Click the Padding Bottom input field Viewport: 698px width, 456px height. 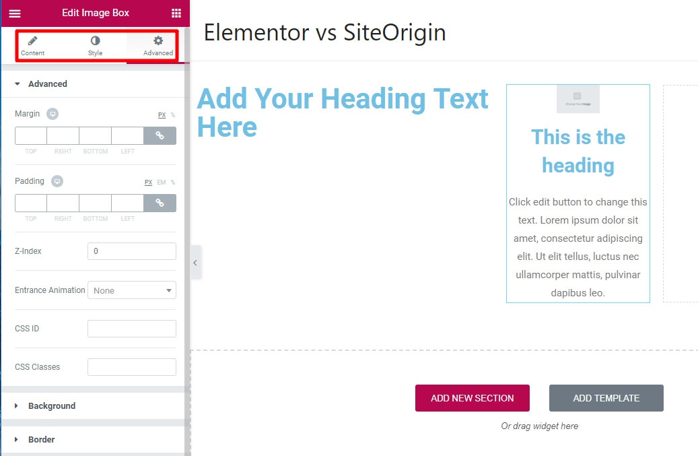tap(96, 203)
